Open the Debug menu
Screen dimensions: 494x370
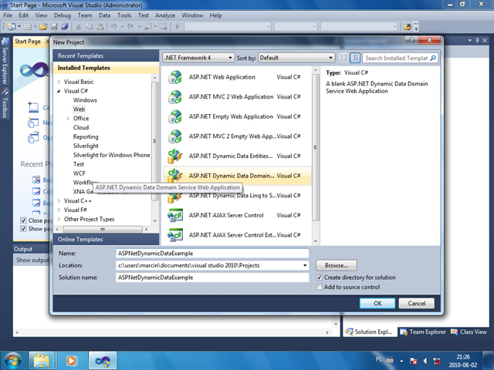click(x=62, y=15)
